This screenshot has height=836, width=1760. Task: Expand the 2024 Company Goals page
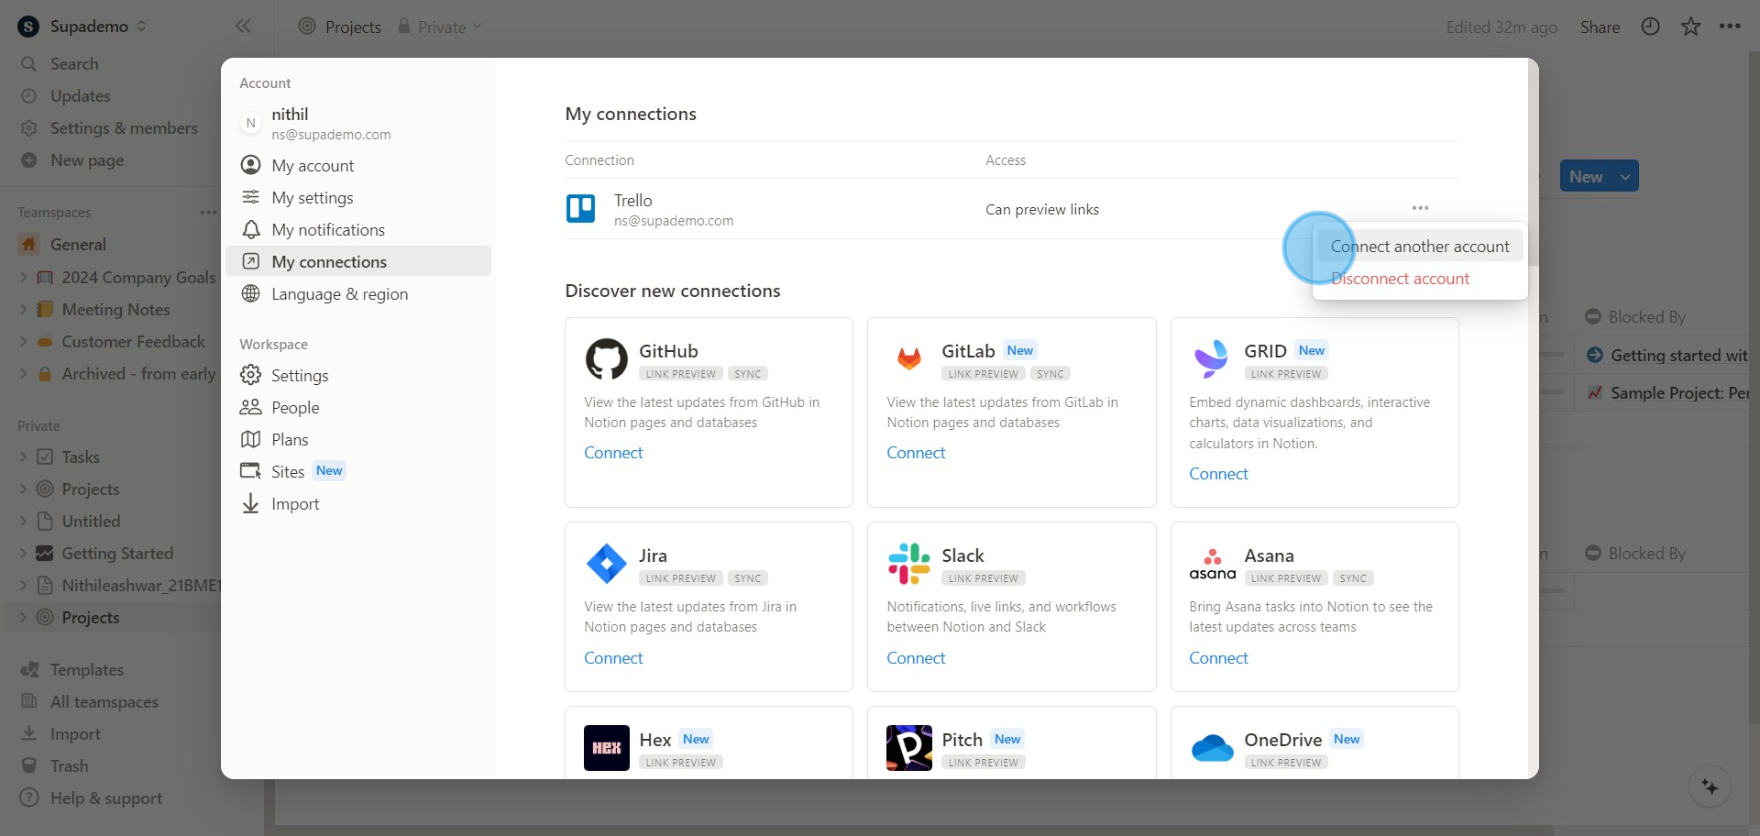point(23,278)
